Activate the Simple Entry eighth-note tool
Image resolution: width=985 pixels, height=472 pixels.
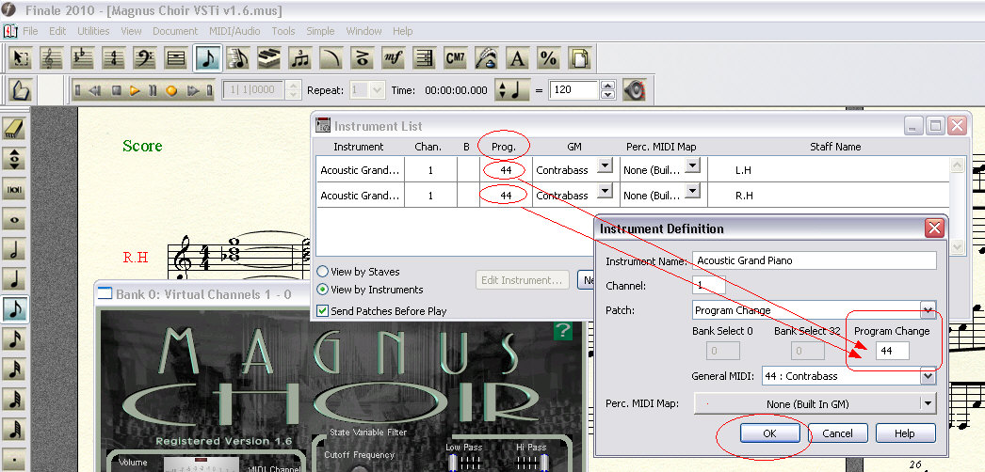pyautogui.click(x=206, y=58)
